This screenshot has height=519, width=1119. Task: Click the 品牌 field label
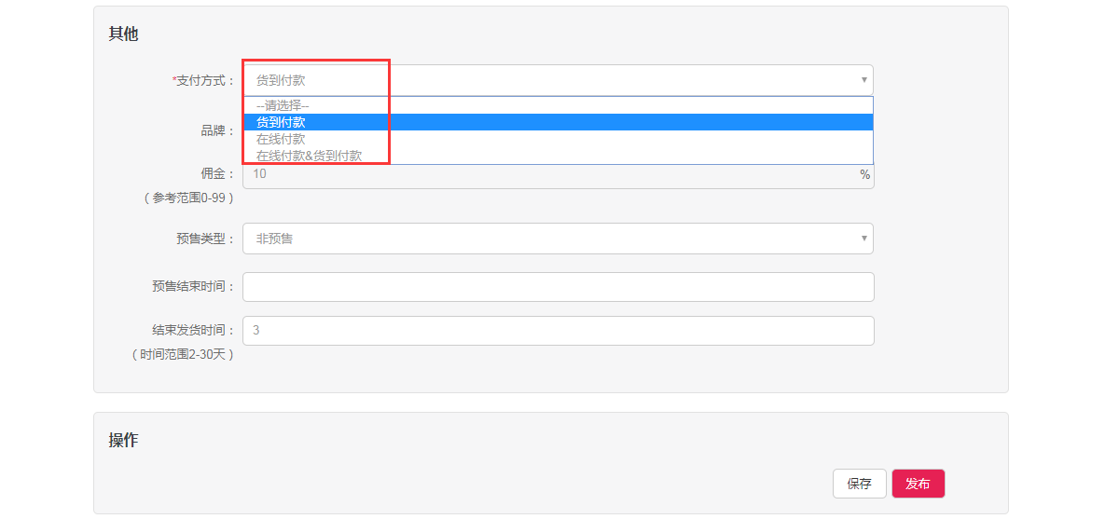pos(218,131)
